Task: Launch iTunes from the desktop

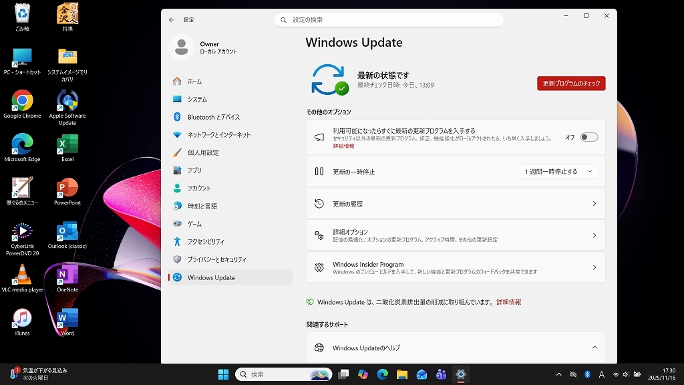Action: click(22, 322)
